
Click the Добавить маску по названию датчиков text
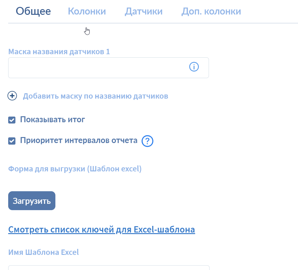95,96
